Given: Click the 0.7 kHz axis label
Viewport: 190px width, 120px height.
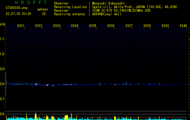Looking at the screenshot, I should 2,99.
